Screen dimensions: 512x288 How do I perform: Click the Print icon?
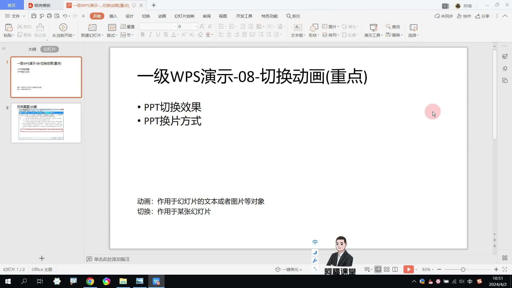pyautogui.click(x=49, y=16)
